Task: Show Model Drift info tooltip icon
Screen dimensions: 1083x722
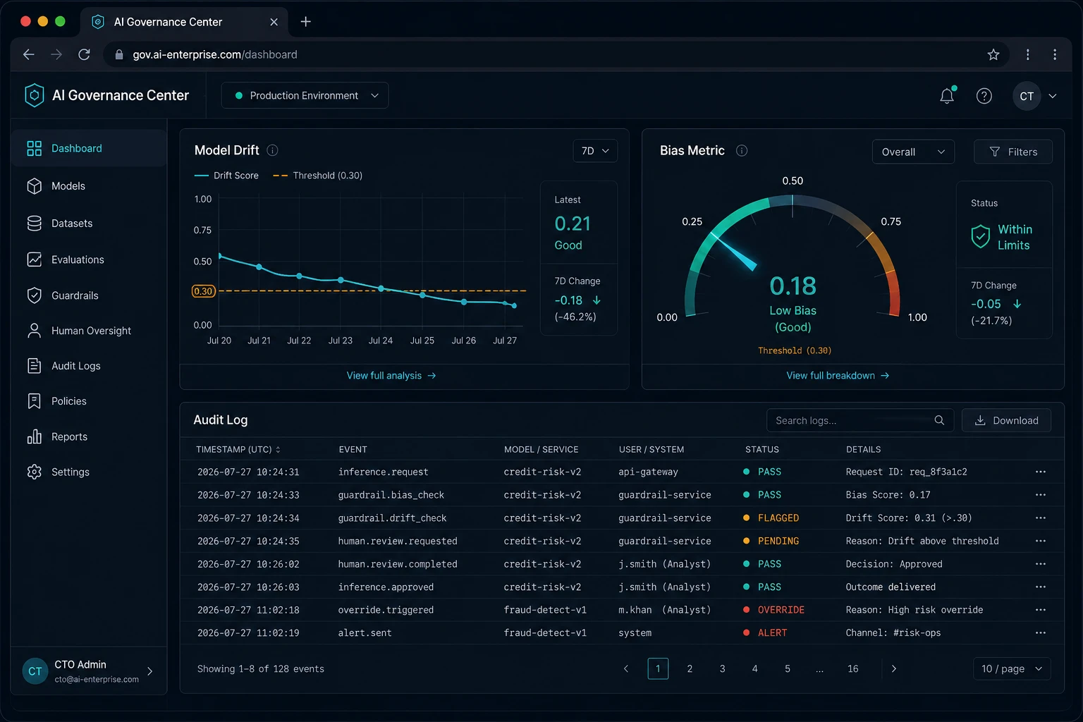Action: [x=273, y=150]
